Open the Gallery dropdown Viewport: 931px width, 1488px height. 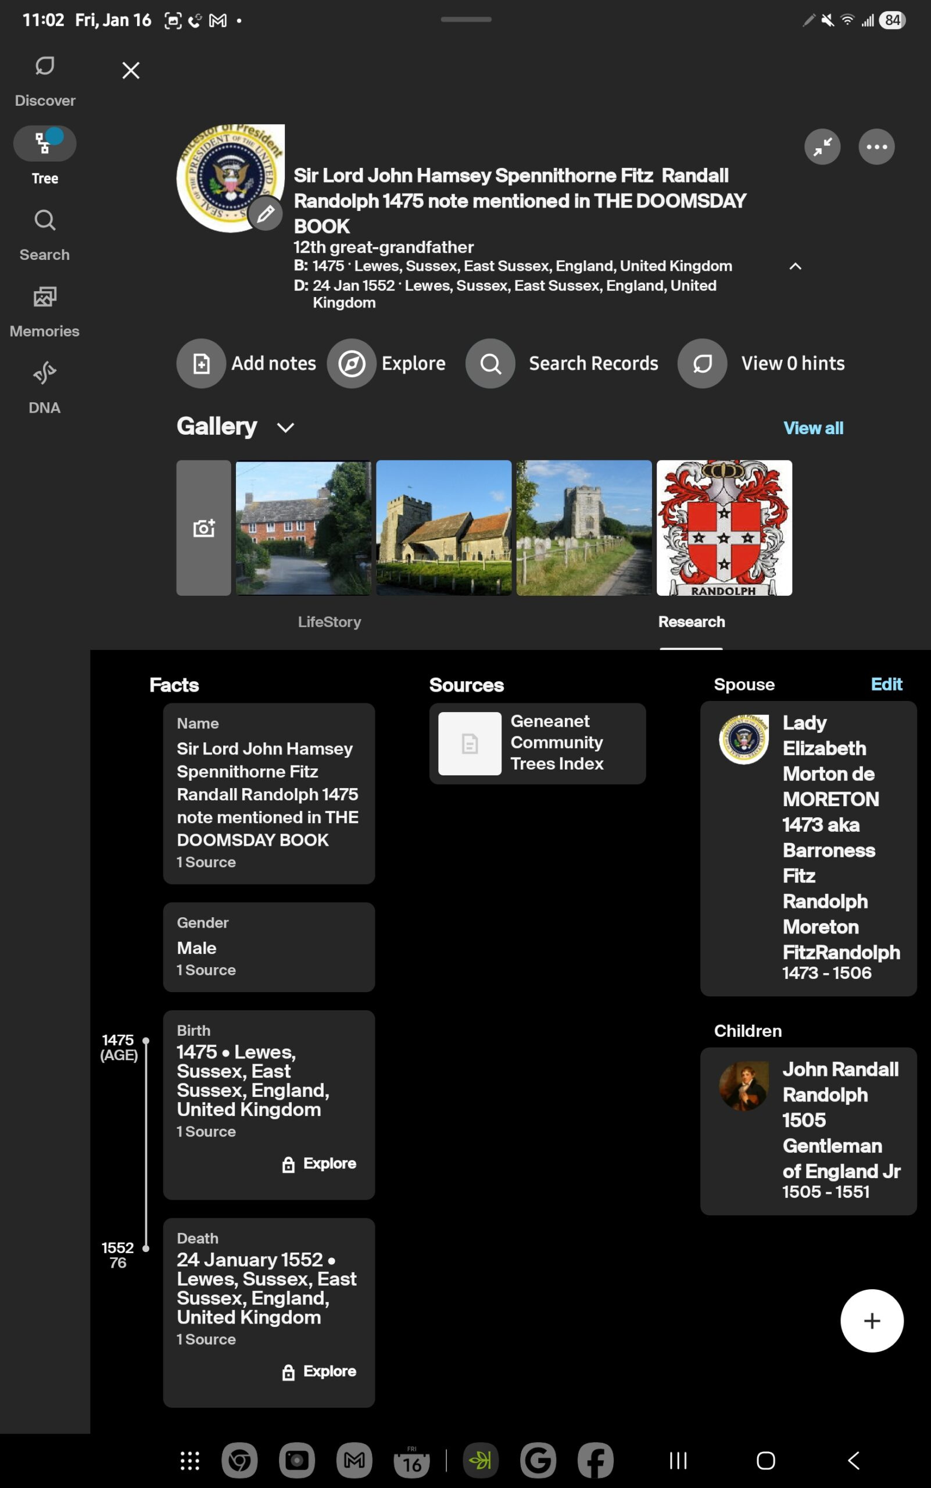point(285,427)
